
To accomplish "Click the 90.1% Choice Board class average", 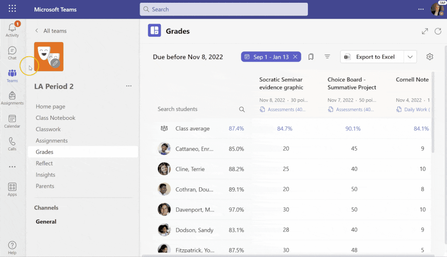I will coord(353,129).
